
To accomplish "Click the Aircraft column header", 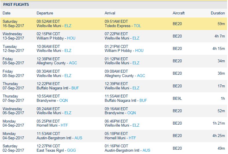I will (x=179, y=13).
